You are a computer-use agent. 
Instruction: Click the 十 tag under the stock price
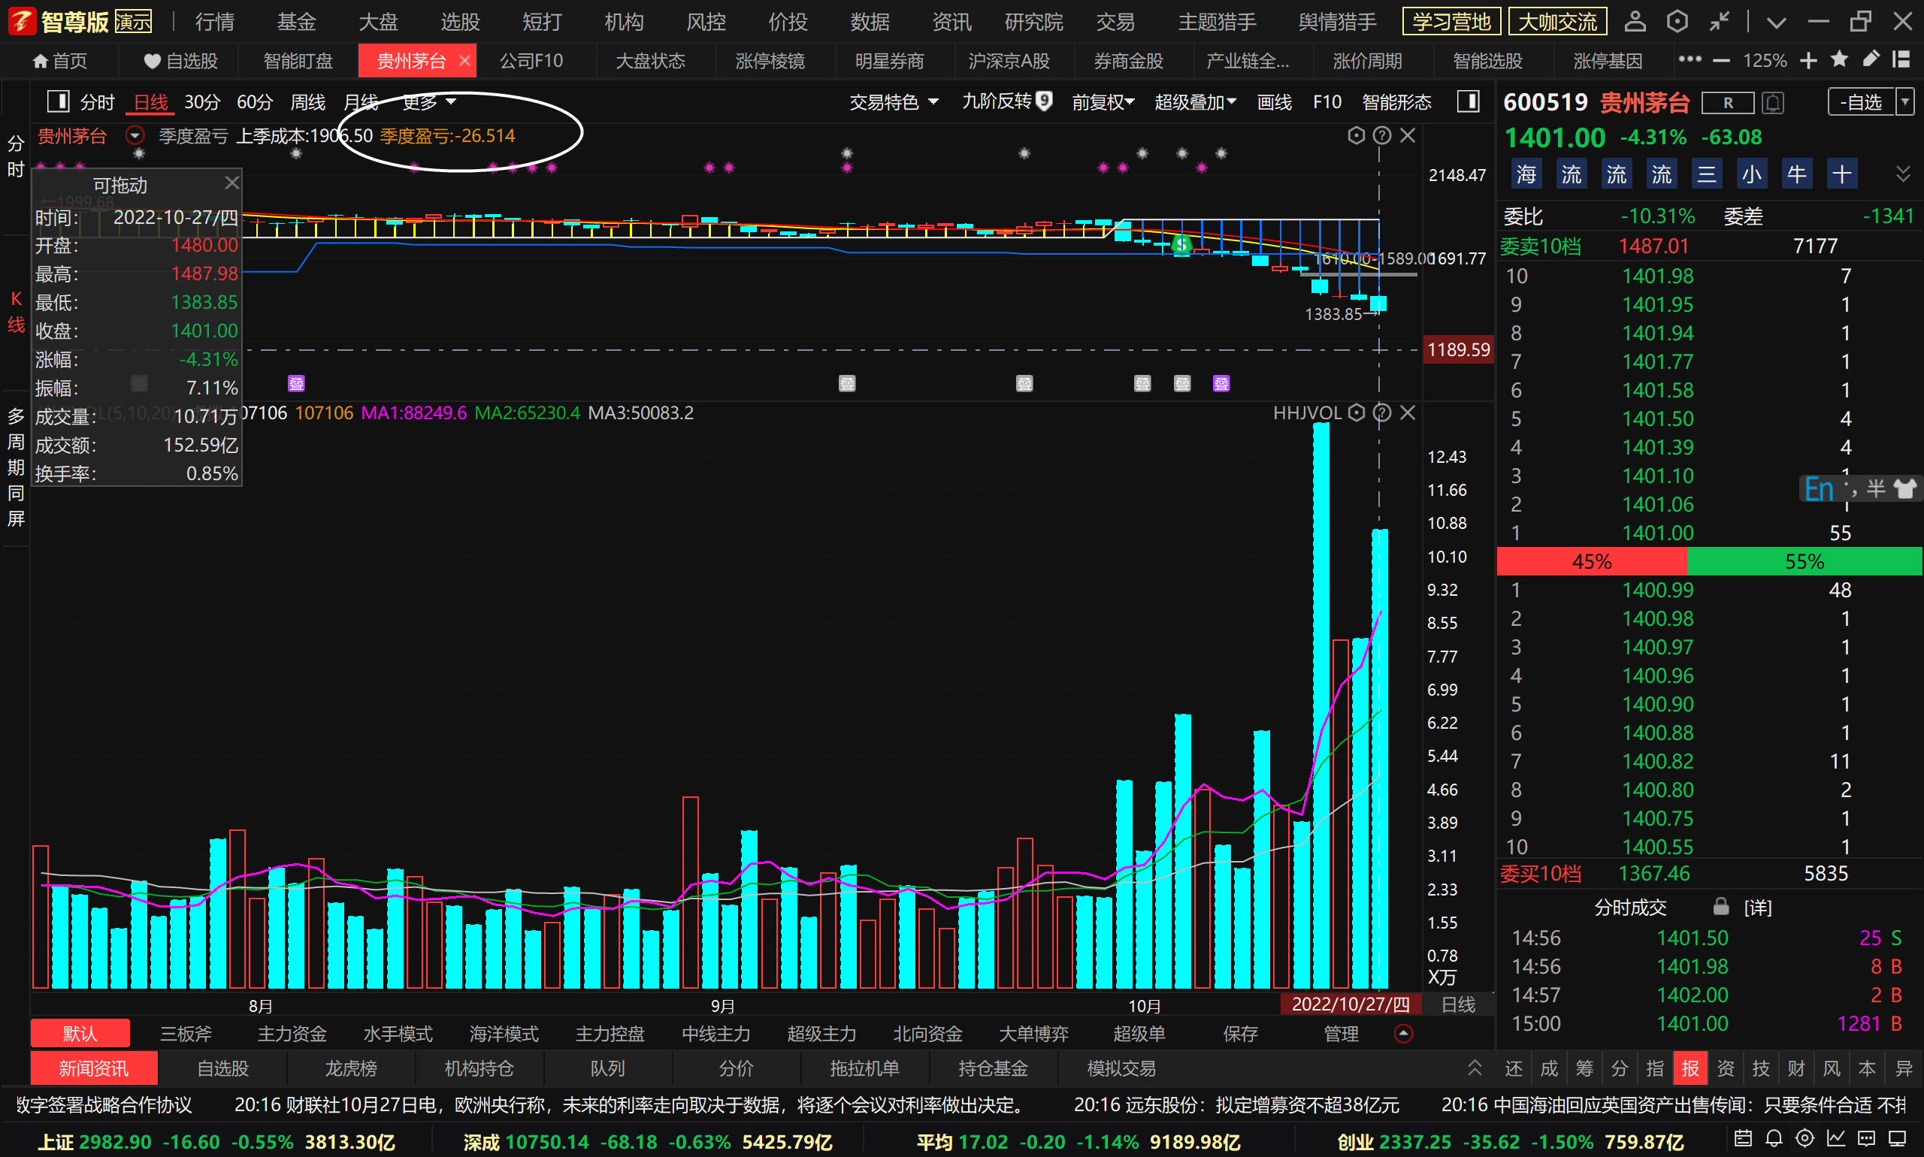coord(1841,174)
